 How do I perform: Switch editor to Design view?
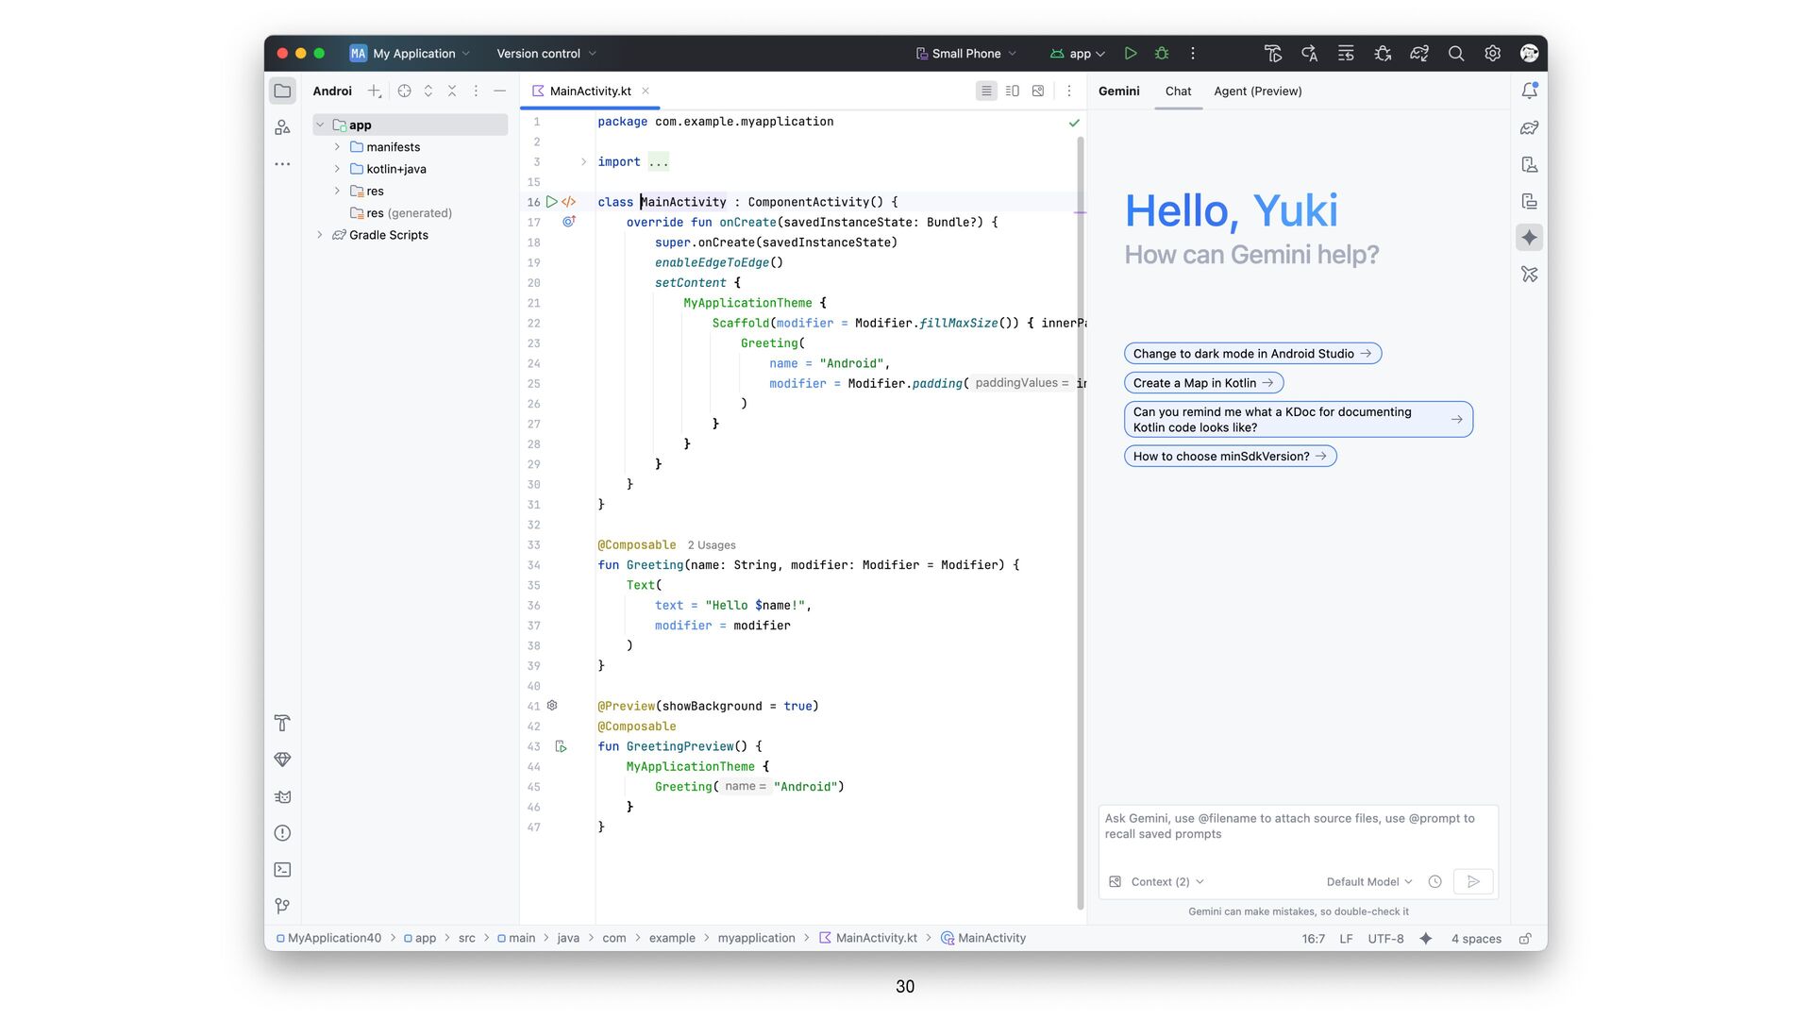[x=1038, y=92]
